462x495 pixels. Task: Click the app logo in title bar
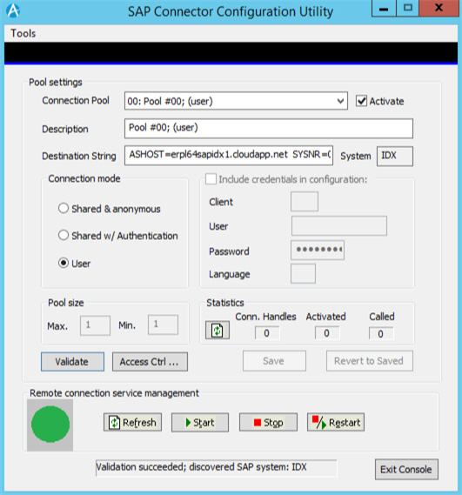(x=13, y=10)
